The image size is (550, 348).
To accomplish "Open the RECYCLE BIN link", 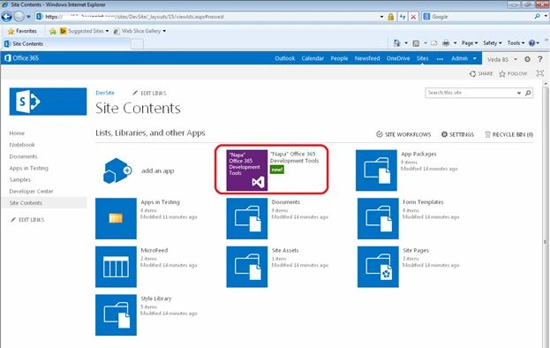I will (x=509, y=134).
